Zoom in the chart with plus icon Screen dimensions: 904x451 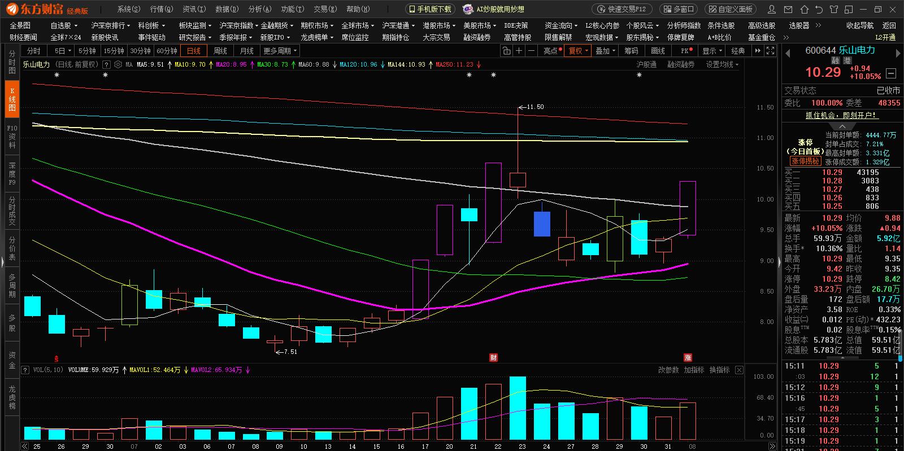click(x=519, y=51)
